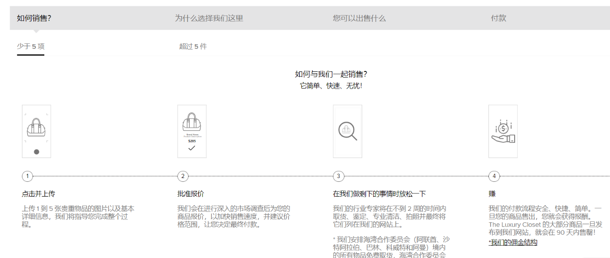610x258 pixels.
Task: Click the priced handbag approval illustration
Action: (192, 131)
